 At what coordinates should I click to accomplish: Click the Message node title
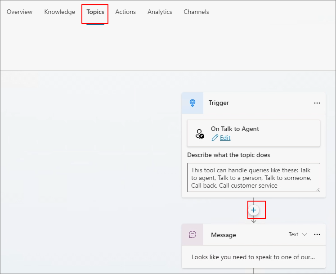pos(223,235)
